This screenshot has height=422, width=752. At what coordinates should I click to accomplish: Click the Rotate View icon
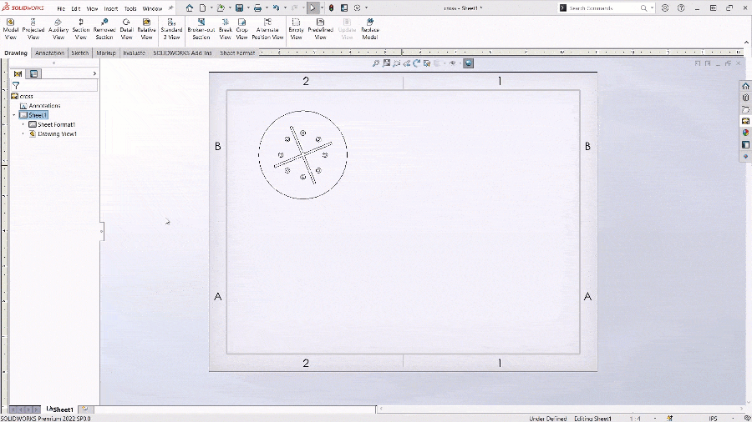click(416, 63)
